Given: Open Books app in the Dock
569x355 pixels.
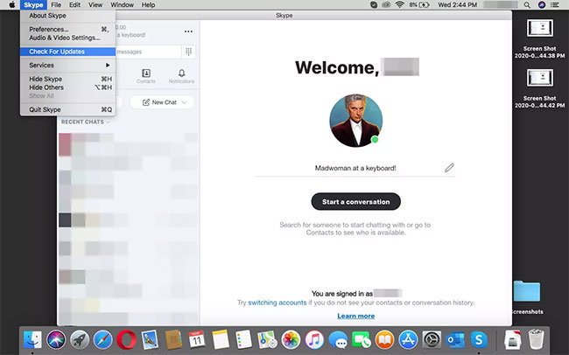Looking at the screenshot, I should pos(384,340).
